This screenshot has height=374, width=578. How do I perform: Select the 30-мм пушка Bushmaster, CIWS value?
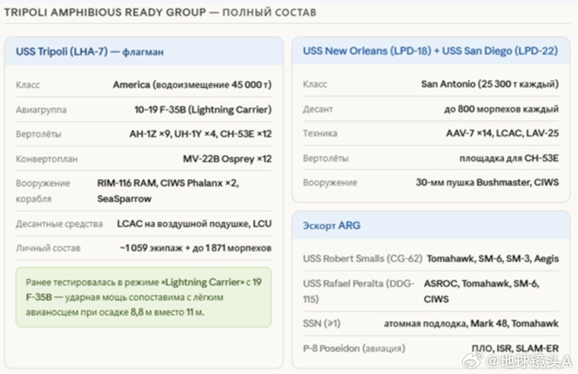tap(487, 182)
